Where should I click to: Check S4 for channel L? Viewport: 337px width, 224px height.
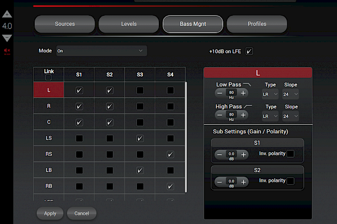[170, 90]
